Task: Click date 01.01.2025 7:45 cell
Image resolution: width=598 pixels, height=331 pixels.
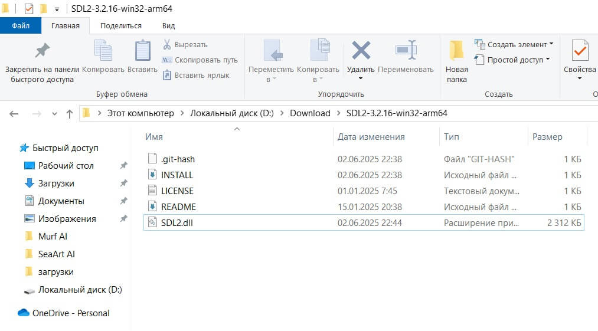Action: [x=367, y=191]
